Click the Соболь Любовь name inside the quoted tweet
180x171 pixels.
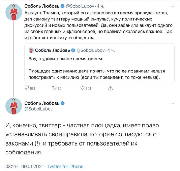[x=52, y=50]
